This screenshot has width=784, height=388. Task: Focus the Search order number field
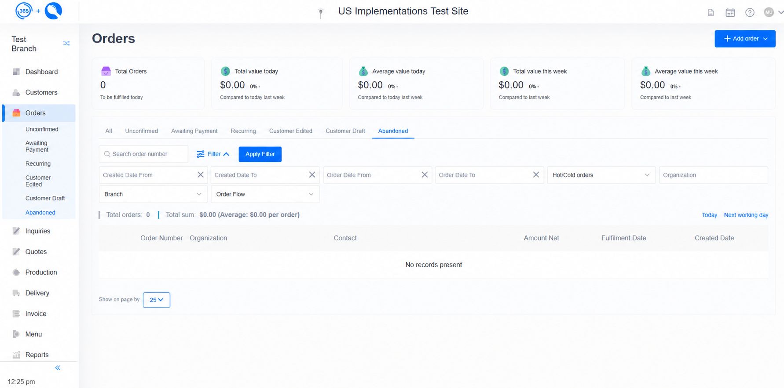click(143, 154)
